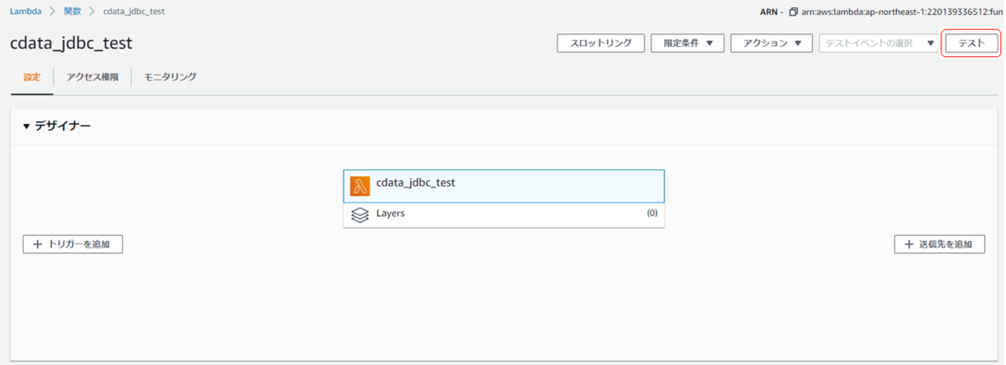Viewport: 1006px width, 365px height.
Task: Collapse the デザイナー section
Action: 27,126
